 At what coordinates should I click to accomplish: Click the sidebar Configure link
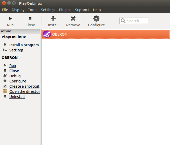pos(18,81)
